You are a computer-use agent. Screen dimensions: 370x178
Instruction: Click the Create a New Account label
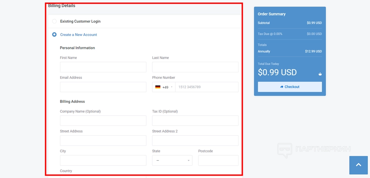tap(79, 34)
